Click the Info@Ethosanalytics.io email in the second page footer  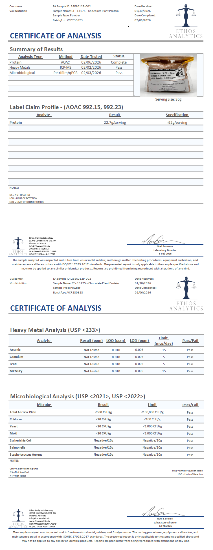pyautogui.click(x=39, y=518)
